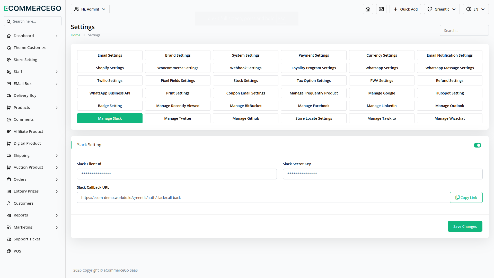Click the Digital Product cart icon

(9, 143)
